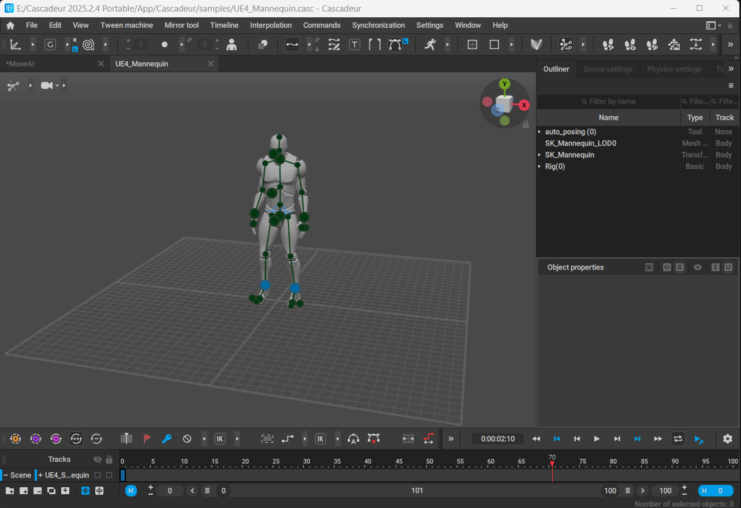This screenshot has width=741, height=508.
Task: Step to the next frame
Action: click(x=617, y=439)
